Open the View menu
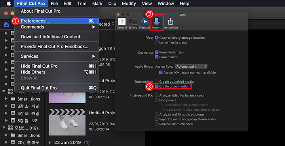The image size is (285, 146). 147,4
